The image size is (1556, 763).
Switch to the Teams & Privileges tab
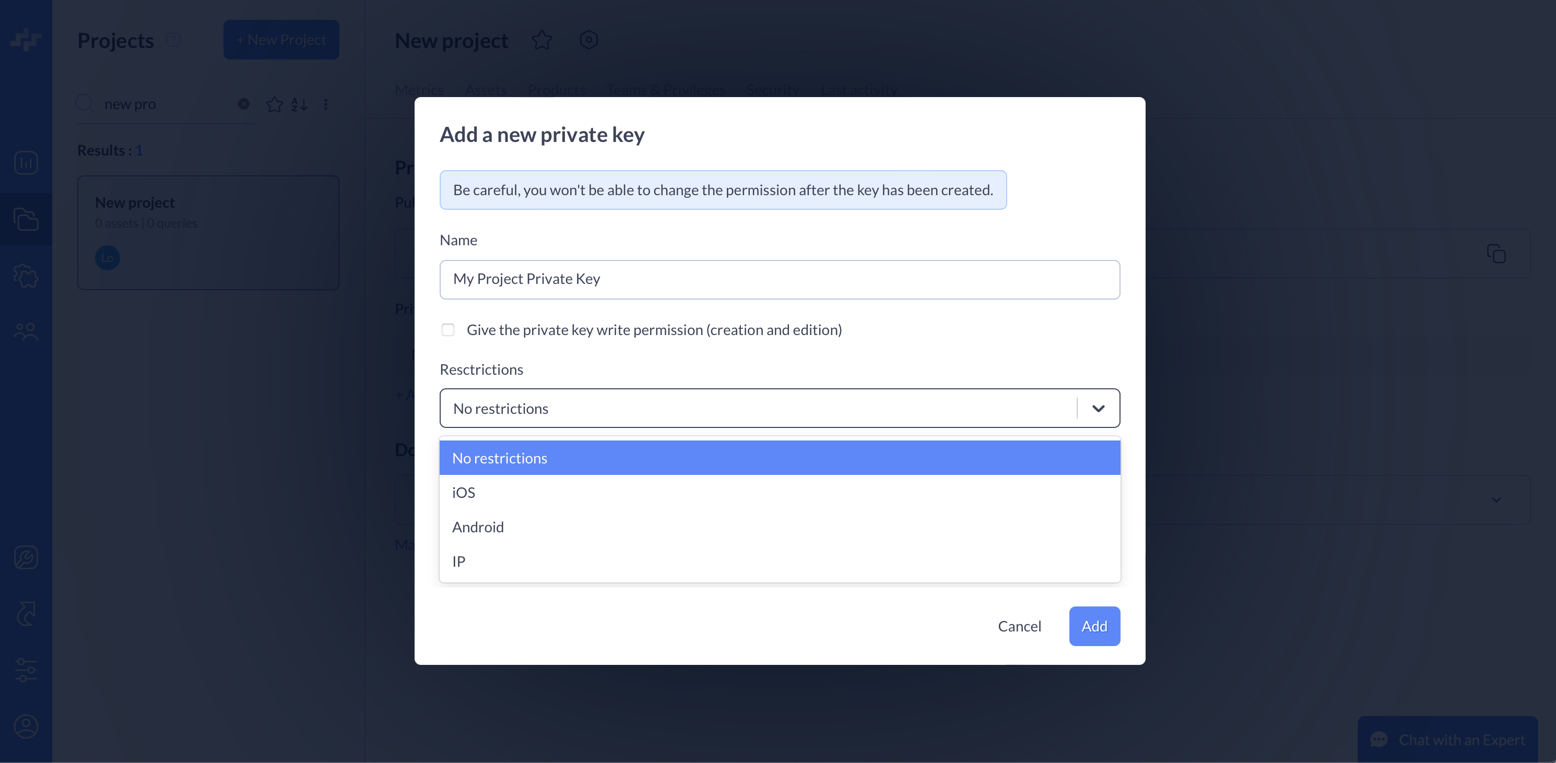[x=666, y=89]
